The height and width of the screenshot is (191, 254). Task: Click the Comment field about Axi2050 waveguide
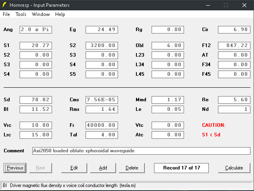point(141,151)
